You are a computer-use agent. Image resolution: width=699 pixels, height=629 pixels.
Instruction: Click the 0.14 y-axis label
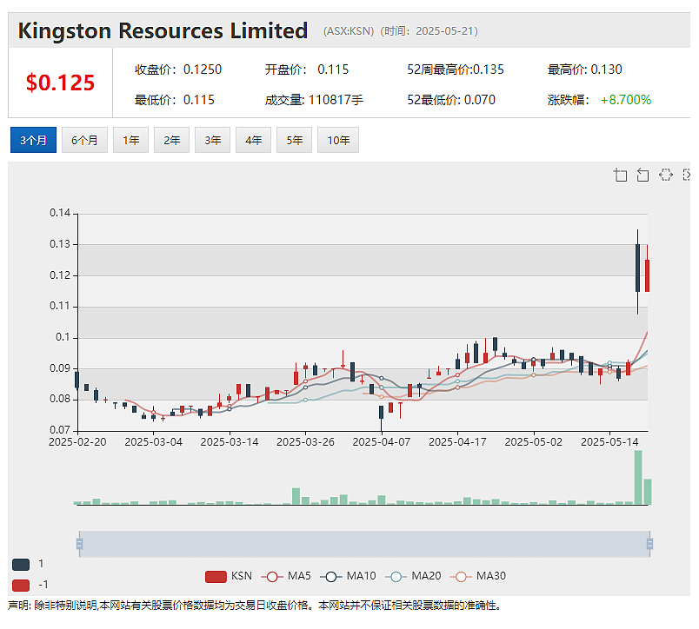60,213
